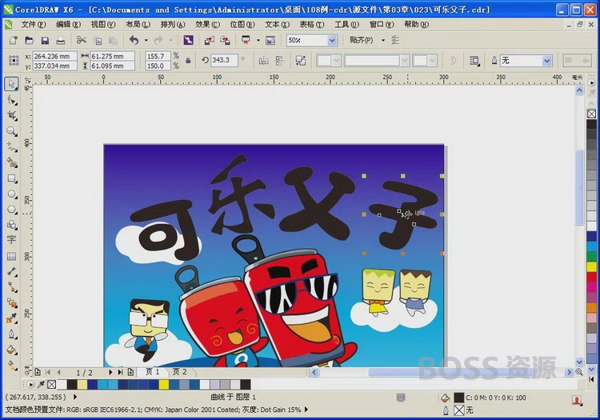Select the Outline pen tool in the toolbox

click(12, 334)
